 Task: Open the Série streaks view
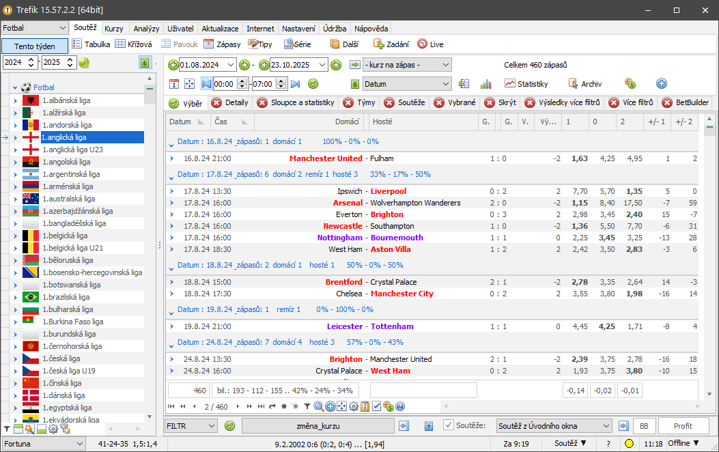tap(297, 44)
